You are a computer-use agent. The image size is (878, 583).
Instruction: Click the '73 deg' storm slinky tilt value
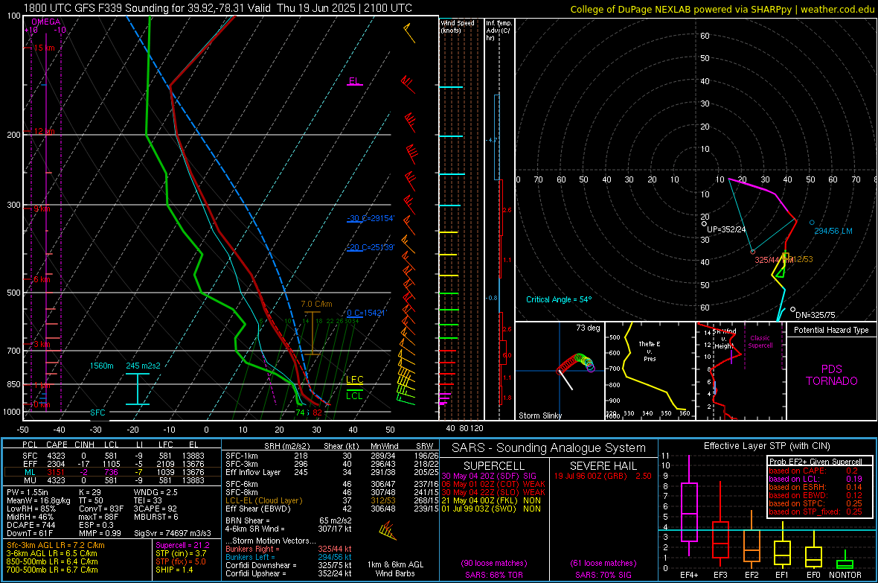588,328
